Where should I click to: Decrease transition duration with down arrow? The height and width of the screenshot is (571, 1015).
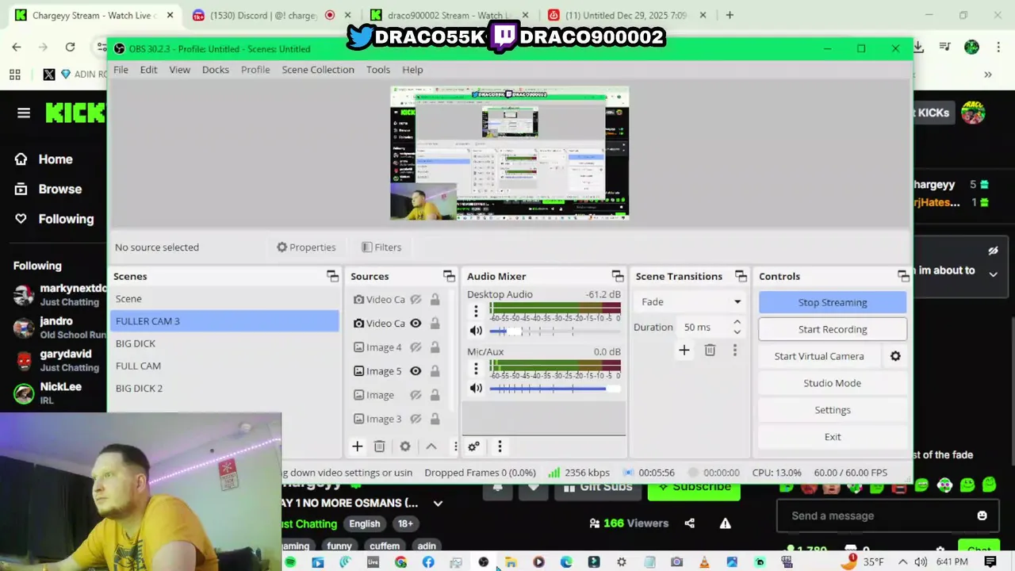tap(737, 331)
